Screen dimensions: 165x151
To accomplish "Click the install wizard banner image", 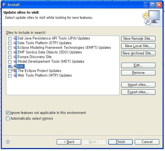I will pos(151,17).
